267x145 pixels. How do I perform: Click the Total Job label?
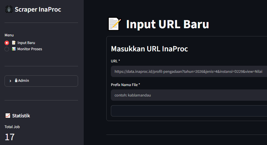[12, 127]
